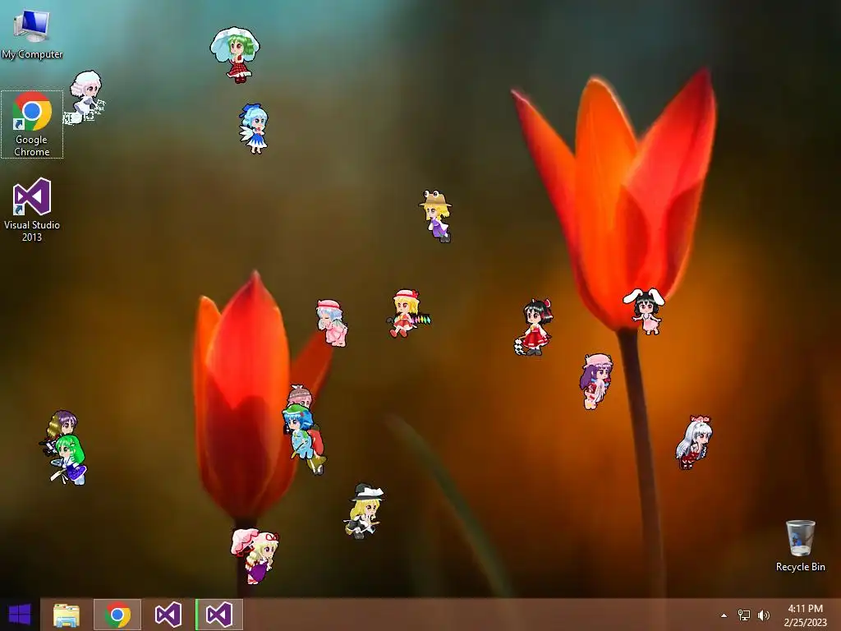Select the Visual Studio 2013 desktop shortcut
This screenshot has width=841, height=631.
point(32,210)
